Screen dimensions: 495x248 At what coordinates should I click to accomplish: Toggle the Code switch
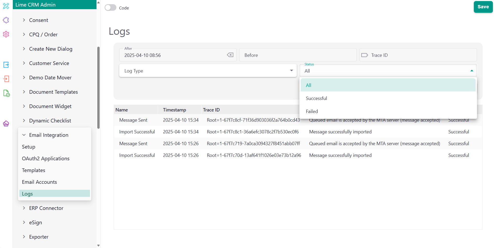[x=110, y=8]
